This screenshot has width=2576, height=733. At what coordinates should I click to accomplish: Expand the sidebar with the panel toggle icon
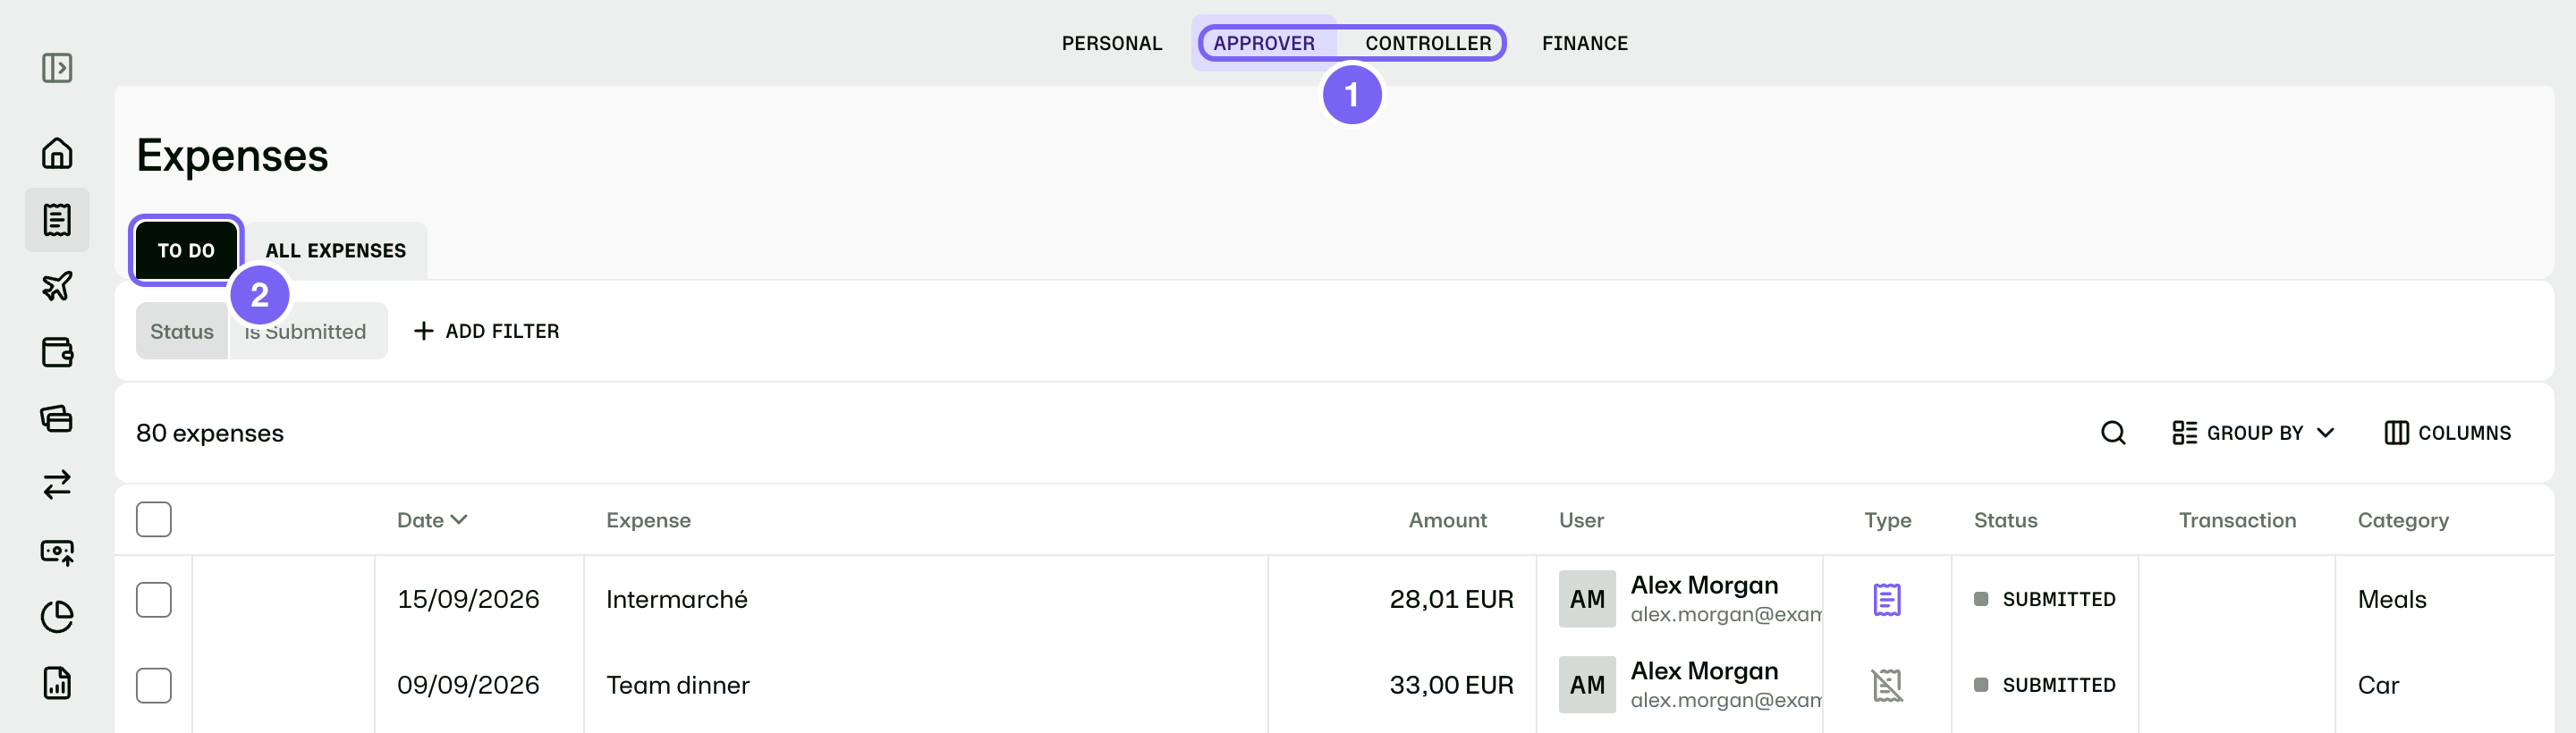click(57, 68)
